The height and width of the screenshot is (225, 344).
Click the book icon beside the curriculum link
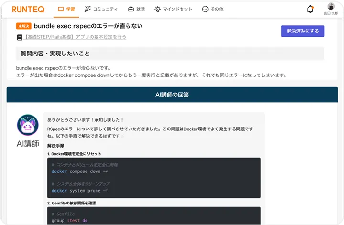[20, 37]
